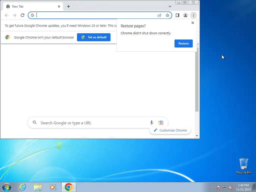The width and height of the screenshot is (256, 192).
Task: Click the Customize Chrome button
Action: (x=170, y=130)
